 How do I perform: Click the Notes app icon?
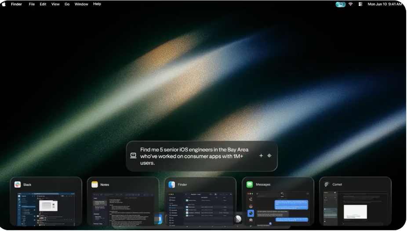coord(94,184)
